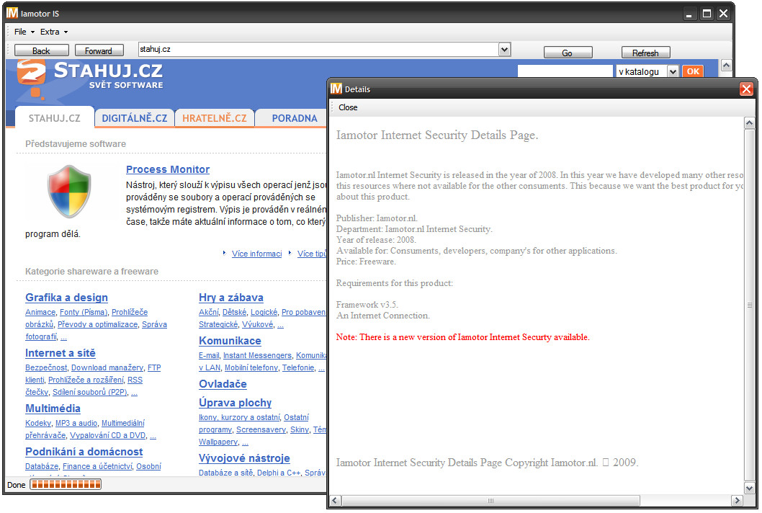Click the Details horizontal scrollbar thumb

click(490, 500)
